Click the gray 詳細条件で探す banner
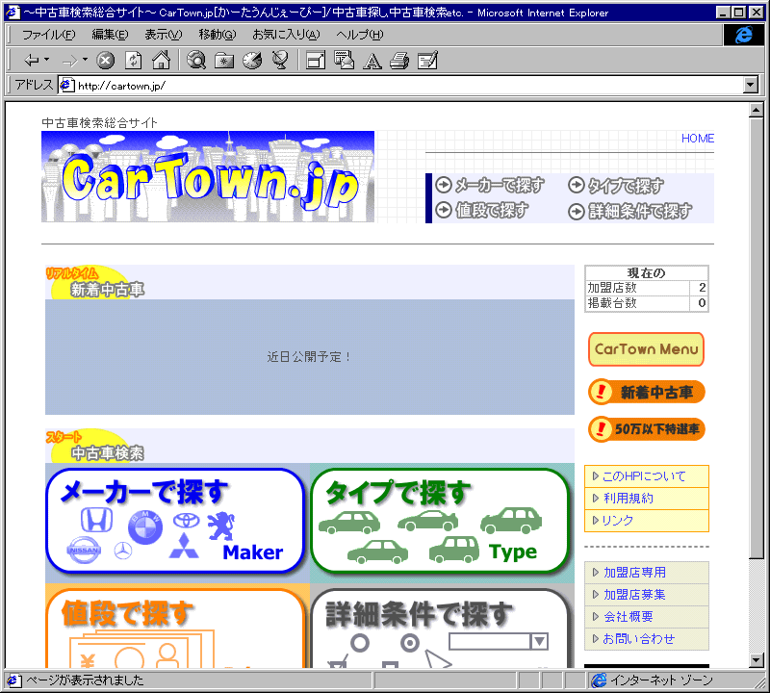The image size is (770, 693). click(x=440, y=629)
